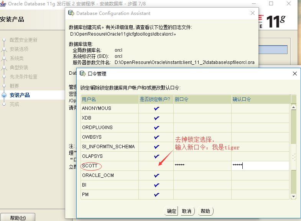Select the PM username cell

[110, 195]
